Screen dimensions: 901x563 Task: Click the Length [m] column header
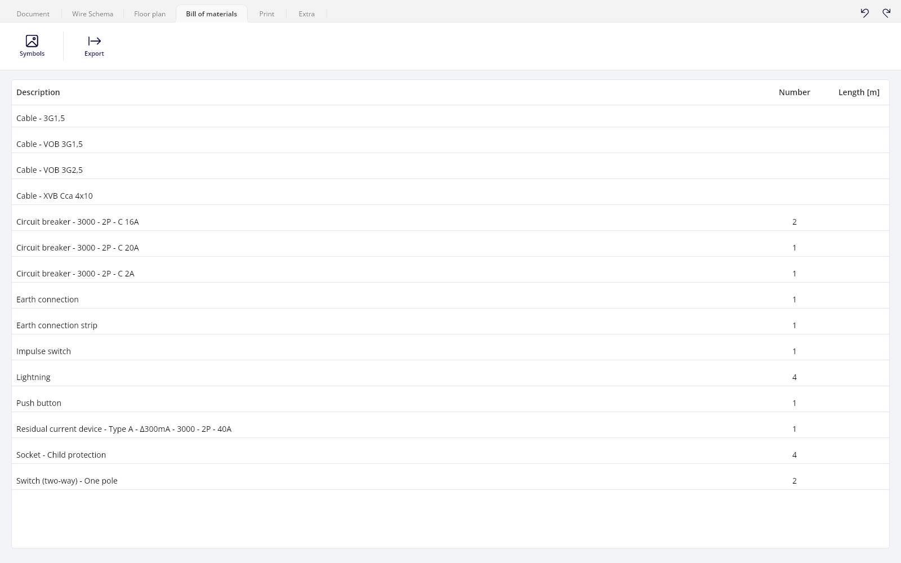point(859,92)
